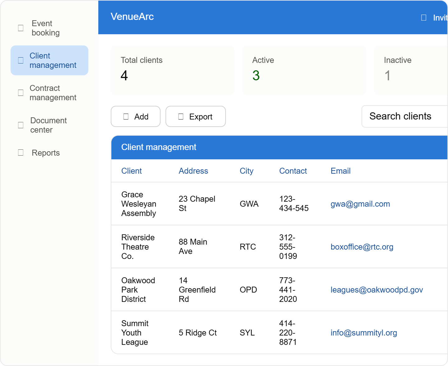
Task: Sort the table by City column
Action: (247, 171)
